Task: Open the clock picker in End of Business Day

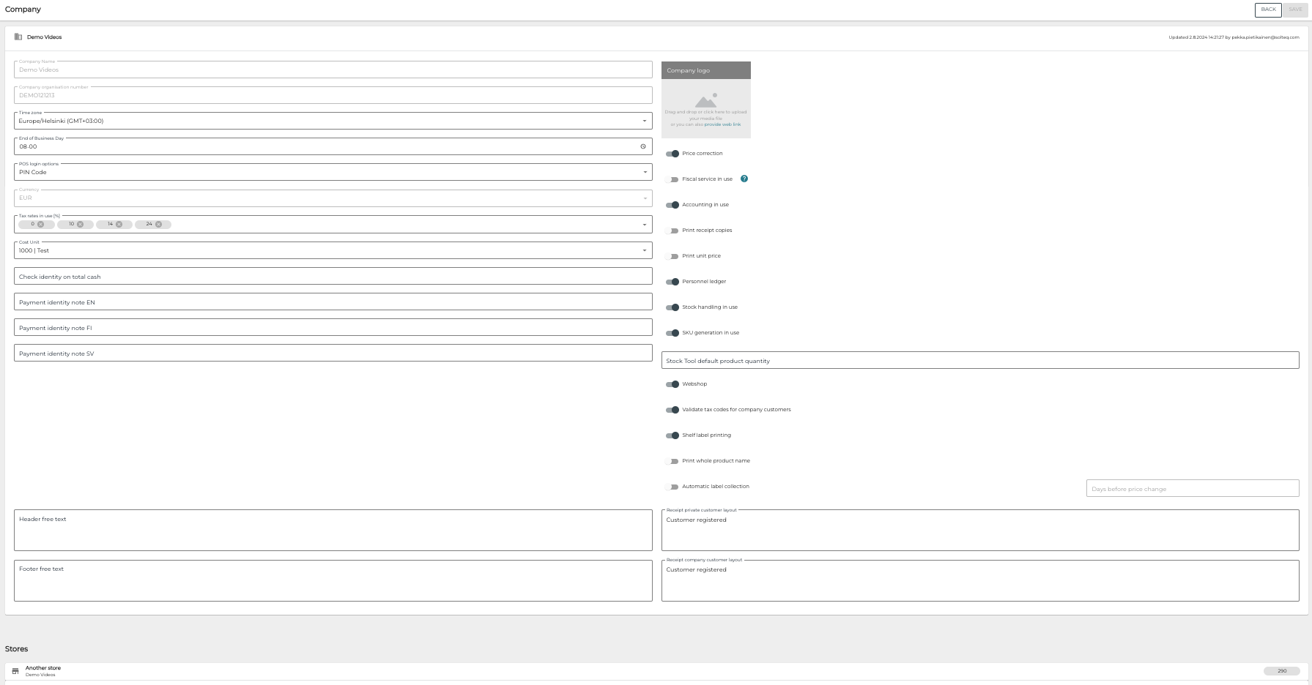Action: point(643,146)
